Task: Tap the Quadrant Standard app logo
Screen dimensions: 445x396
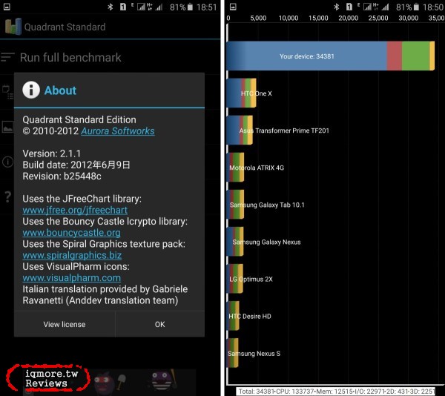Action: tap(13, 27)
